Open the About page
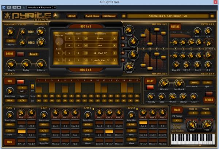The height and width of the screenshot is (149, 219). coord(72,16)
